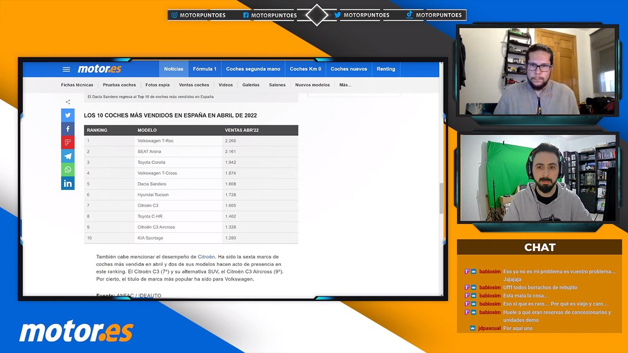Click the sales value 2.266
Image resolution: width=628 pixels, height=353 pixels.
231,141
